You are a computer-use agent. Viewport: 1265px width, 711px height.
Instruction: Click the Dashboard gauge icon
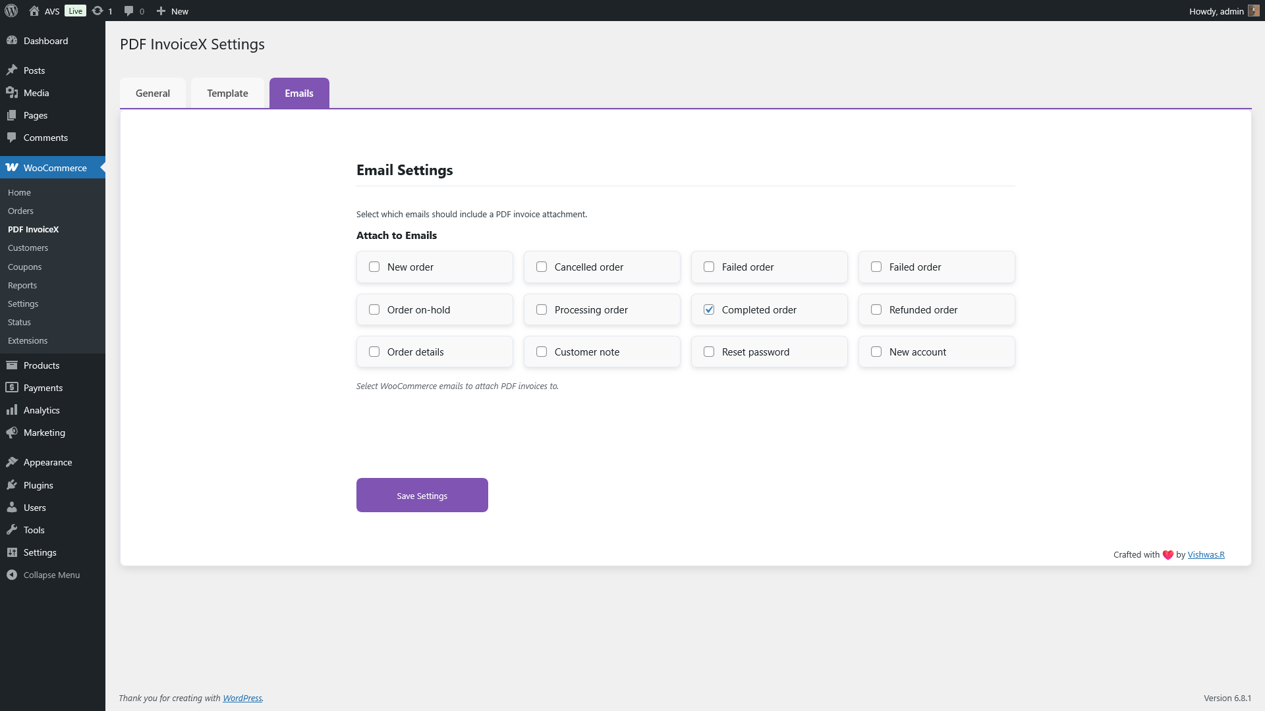pos(12,41)
